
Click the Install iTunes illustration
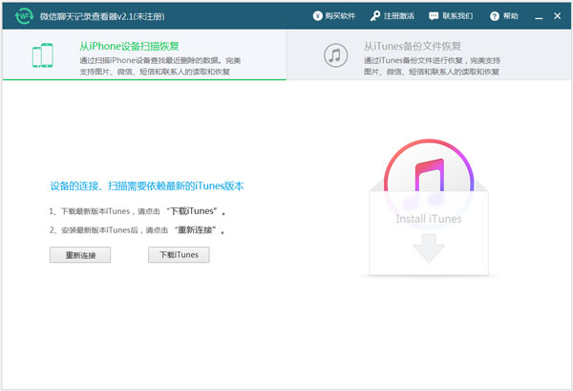(429, 207)
